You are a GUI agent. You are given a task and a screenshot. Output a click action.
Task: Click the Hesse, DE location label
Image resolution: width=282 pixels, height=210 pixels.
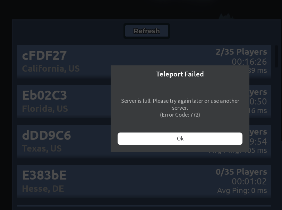[43, 189]
